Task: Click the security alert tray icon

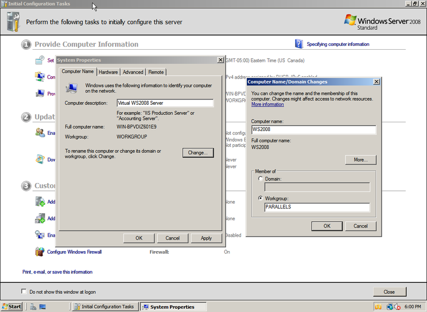Action: [378, 307]
